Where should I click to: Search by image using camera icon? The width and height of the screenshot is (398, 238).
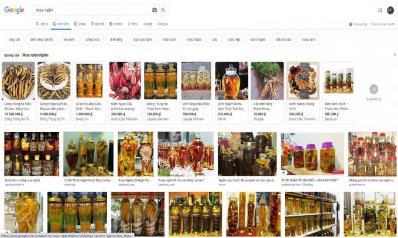click(155, 10)
